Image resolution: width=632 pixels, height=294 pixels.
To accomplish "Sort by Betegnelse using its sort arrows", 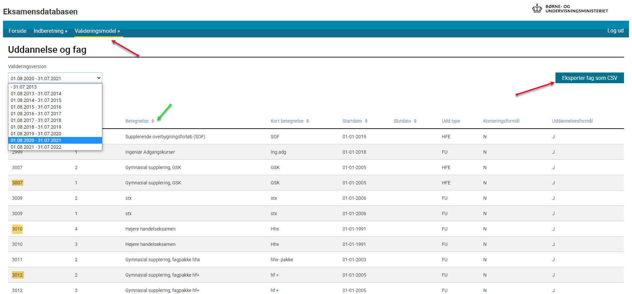I will click(152, 121).
